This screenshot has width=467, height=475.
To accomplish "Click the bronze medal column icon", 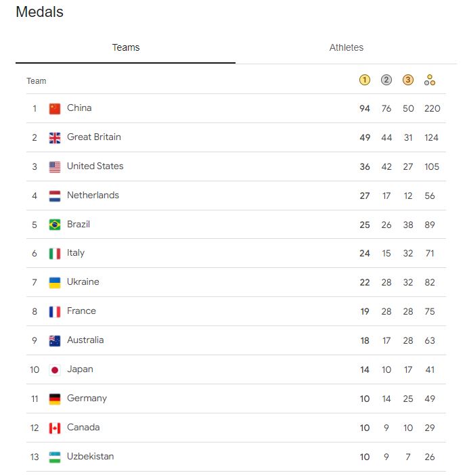I will [x=408, y=80].
